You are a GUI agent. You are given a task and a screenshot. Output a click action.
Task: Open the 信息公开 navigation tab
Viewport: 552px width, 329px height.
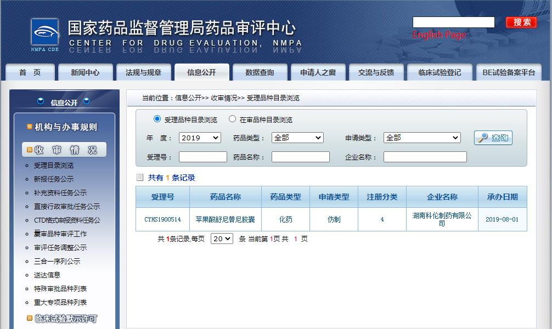pyautogui.click(x=202, y=72)
